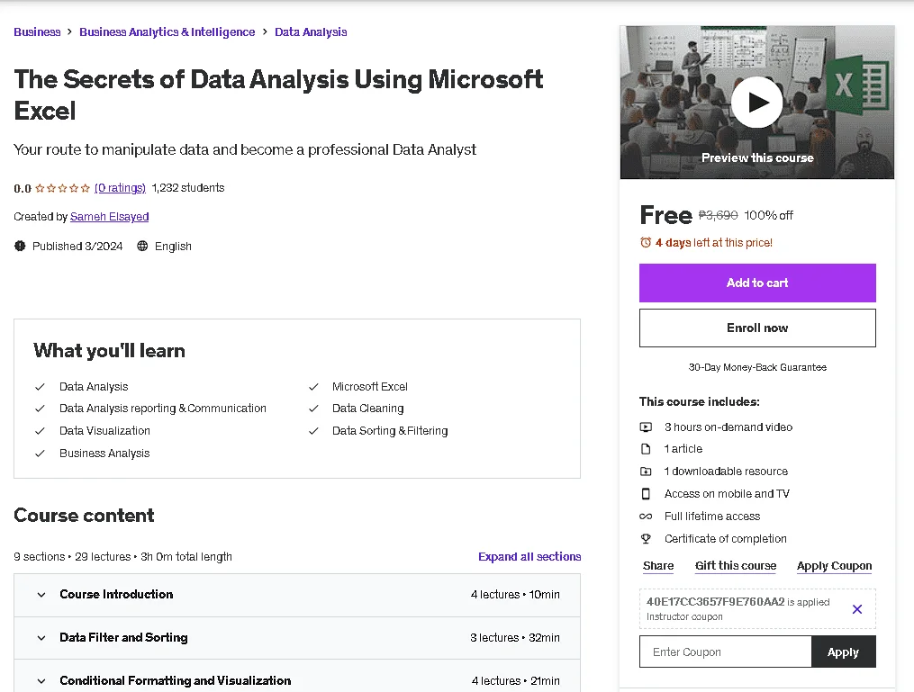Viewport: 914px width, 692px height.
Task: Play the course preview video
Action: tap(756, 102)
